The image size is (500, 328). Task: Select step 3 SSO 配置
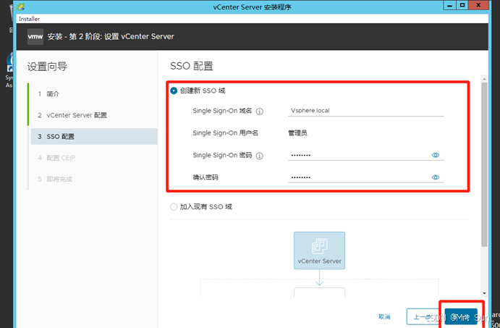[94, 137]
